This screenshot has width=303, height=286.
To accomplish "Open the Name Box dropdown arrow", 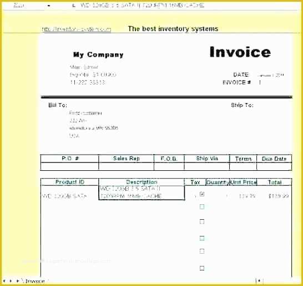I will point(49,6).
